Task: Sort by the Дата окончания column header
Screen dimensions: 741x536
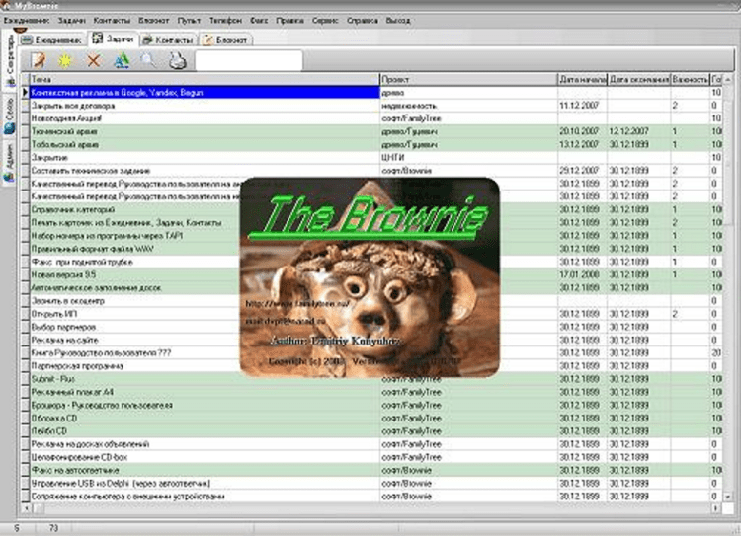Action: [639, 79]
